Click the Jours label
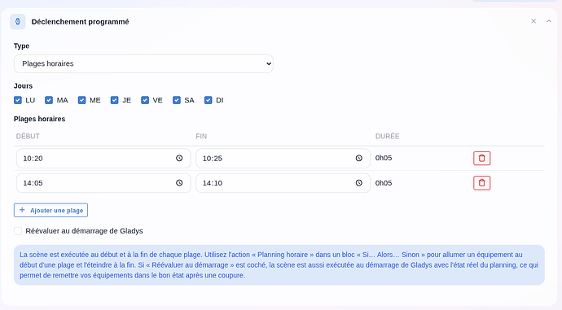This screenshot has width=562, height=310. pyautogui.click(x=24, y=86)
